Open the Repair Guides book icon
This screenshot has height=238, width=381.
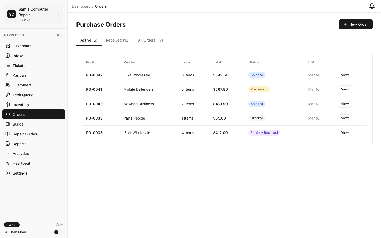pos(8,134)
